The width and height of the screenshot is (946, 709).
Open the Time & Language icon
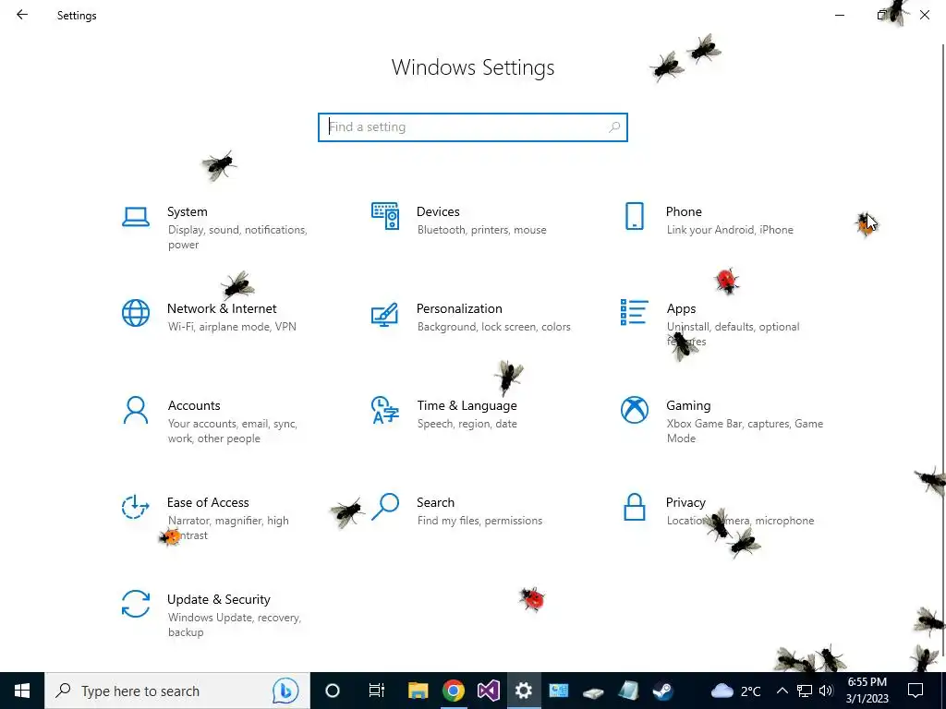pos(385,410)
